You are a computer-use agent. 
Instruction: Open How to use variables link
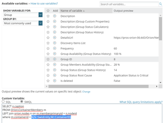(x=44, y=4)
